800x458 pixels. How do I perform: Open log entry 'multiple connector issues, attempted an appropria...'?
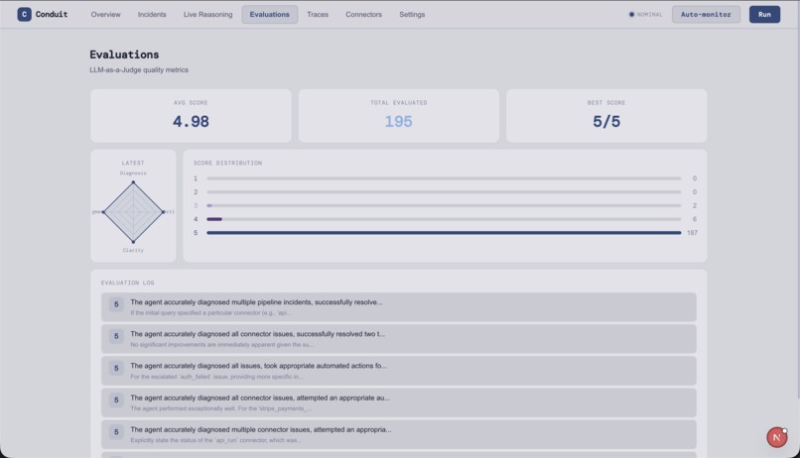coord(398,434)
